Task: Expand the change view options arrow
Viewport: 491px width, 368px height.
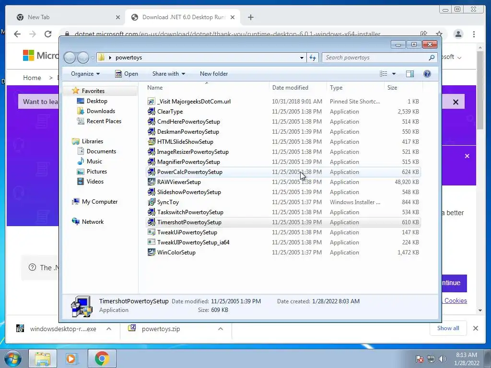Action: point(394,73)
